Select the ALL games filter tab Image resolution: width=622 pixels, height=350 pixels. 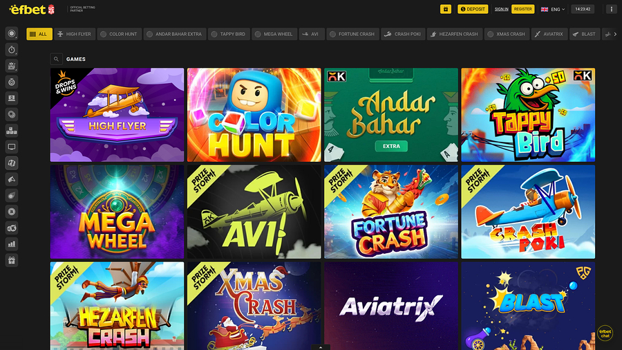point(39,34)
